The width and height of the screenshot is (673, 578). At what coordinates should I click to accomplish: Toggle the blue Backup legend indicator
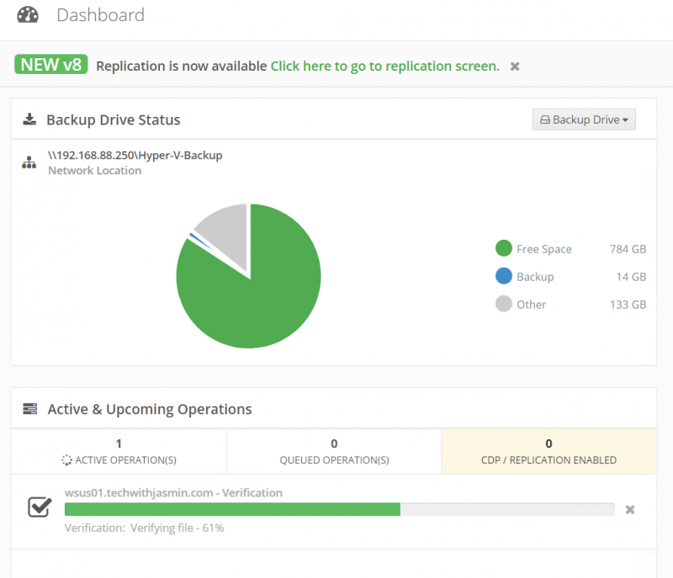(502, 277)
